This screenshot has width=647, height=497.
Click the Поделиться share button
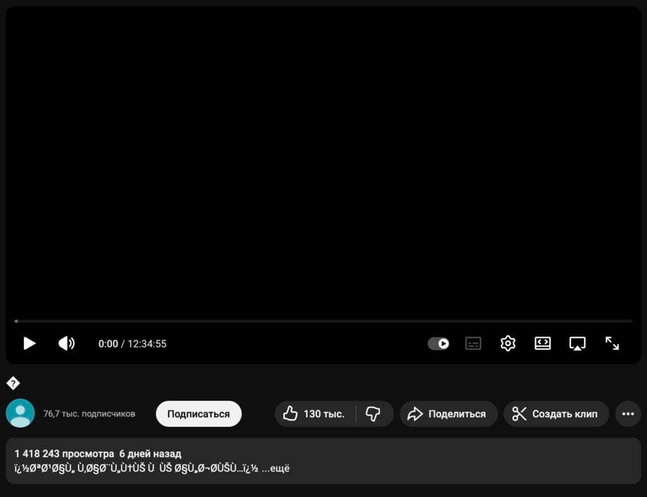[x=449, y=414]
